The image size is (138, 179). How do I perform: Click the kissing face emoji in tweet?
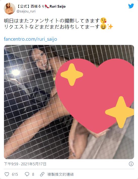[x=103, y=21]
